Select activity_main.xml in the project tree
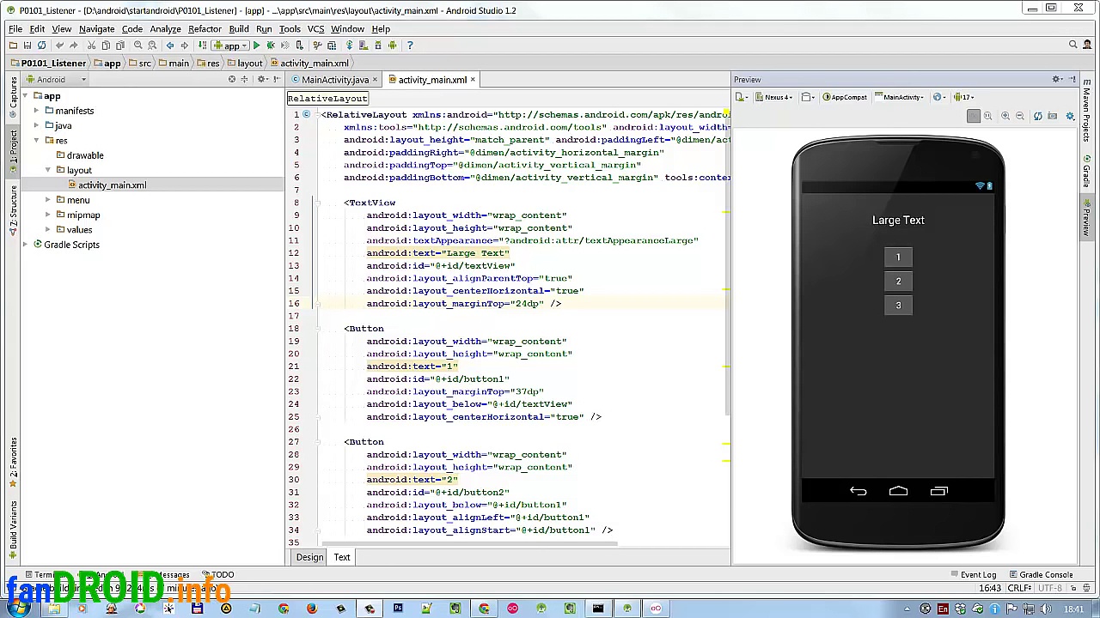The height and width of the screenshot is (618, 1100). (x=112, y=185)
